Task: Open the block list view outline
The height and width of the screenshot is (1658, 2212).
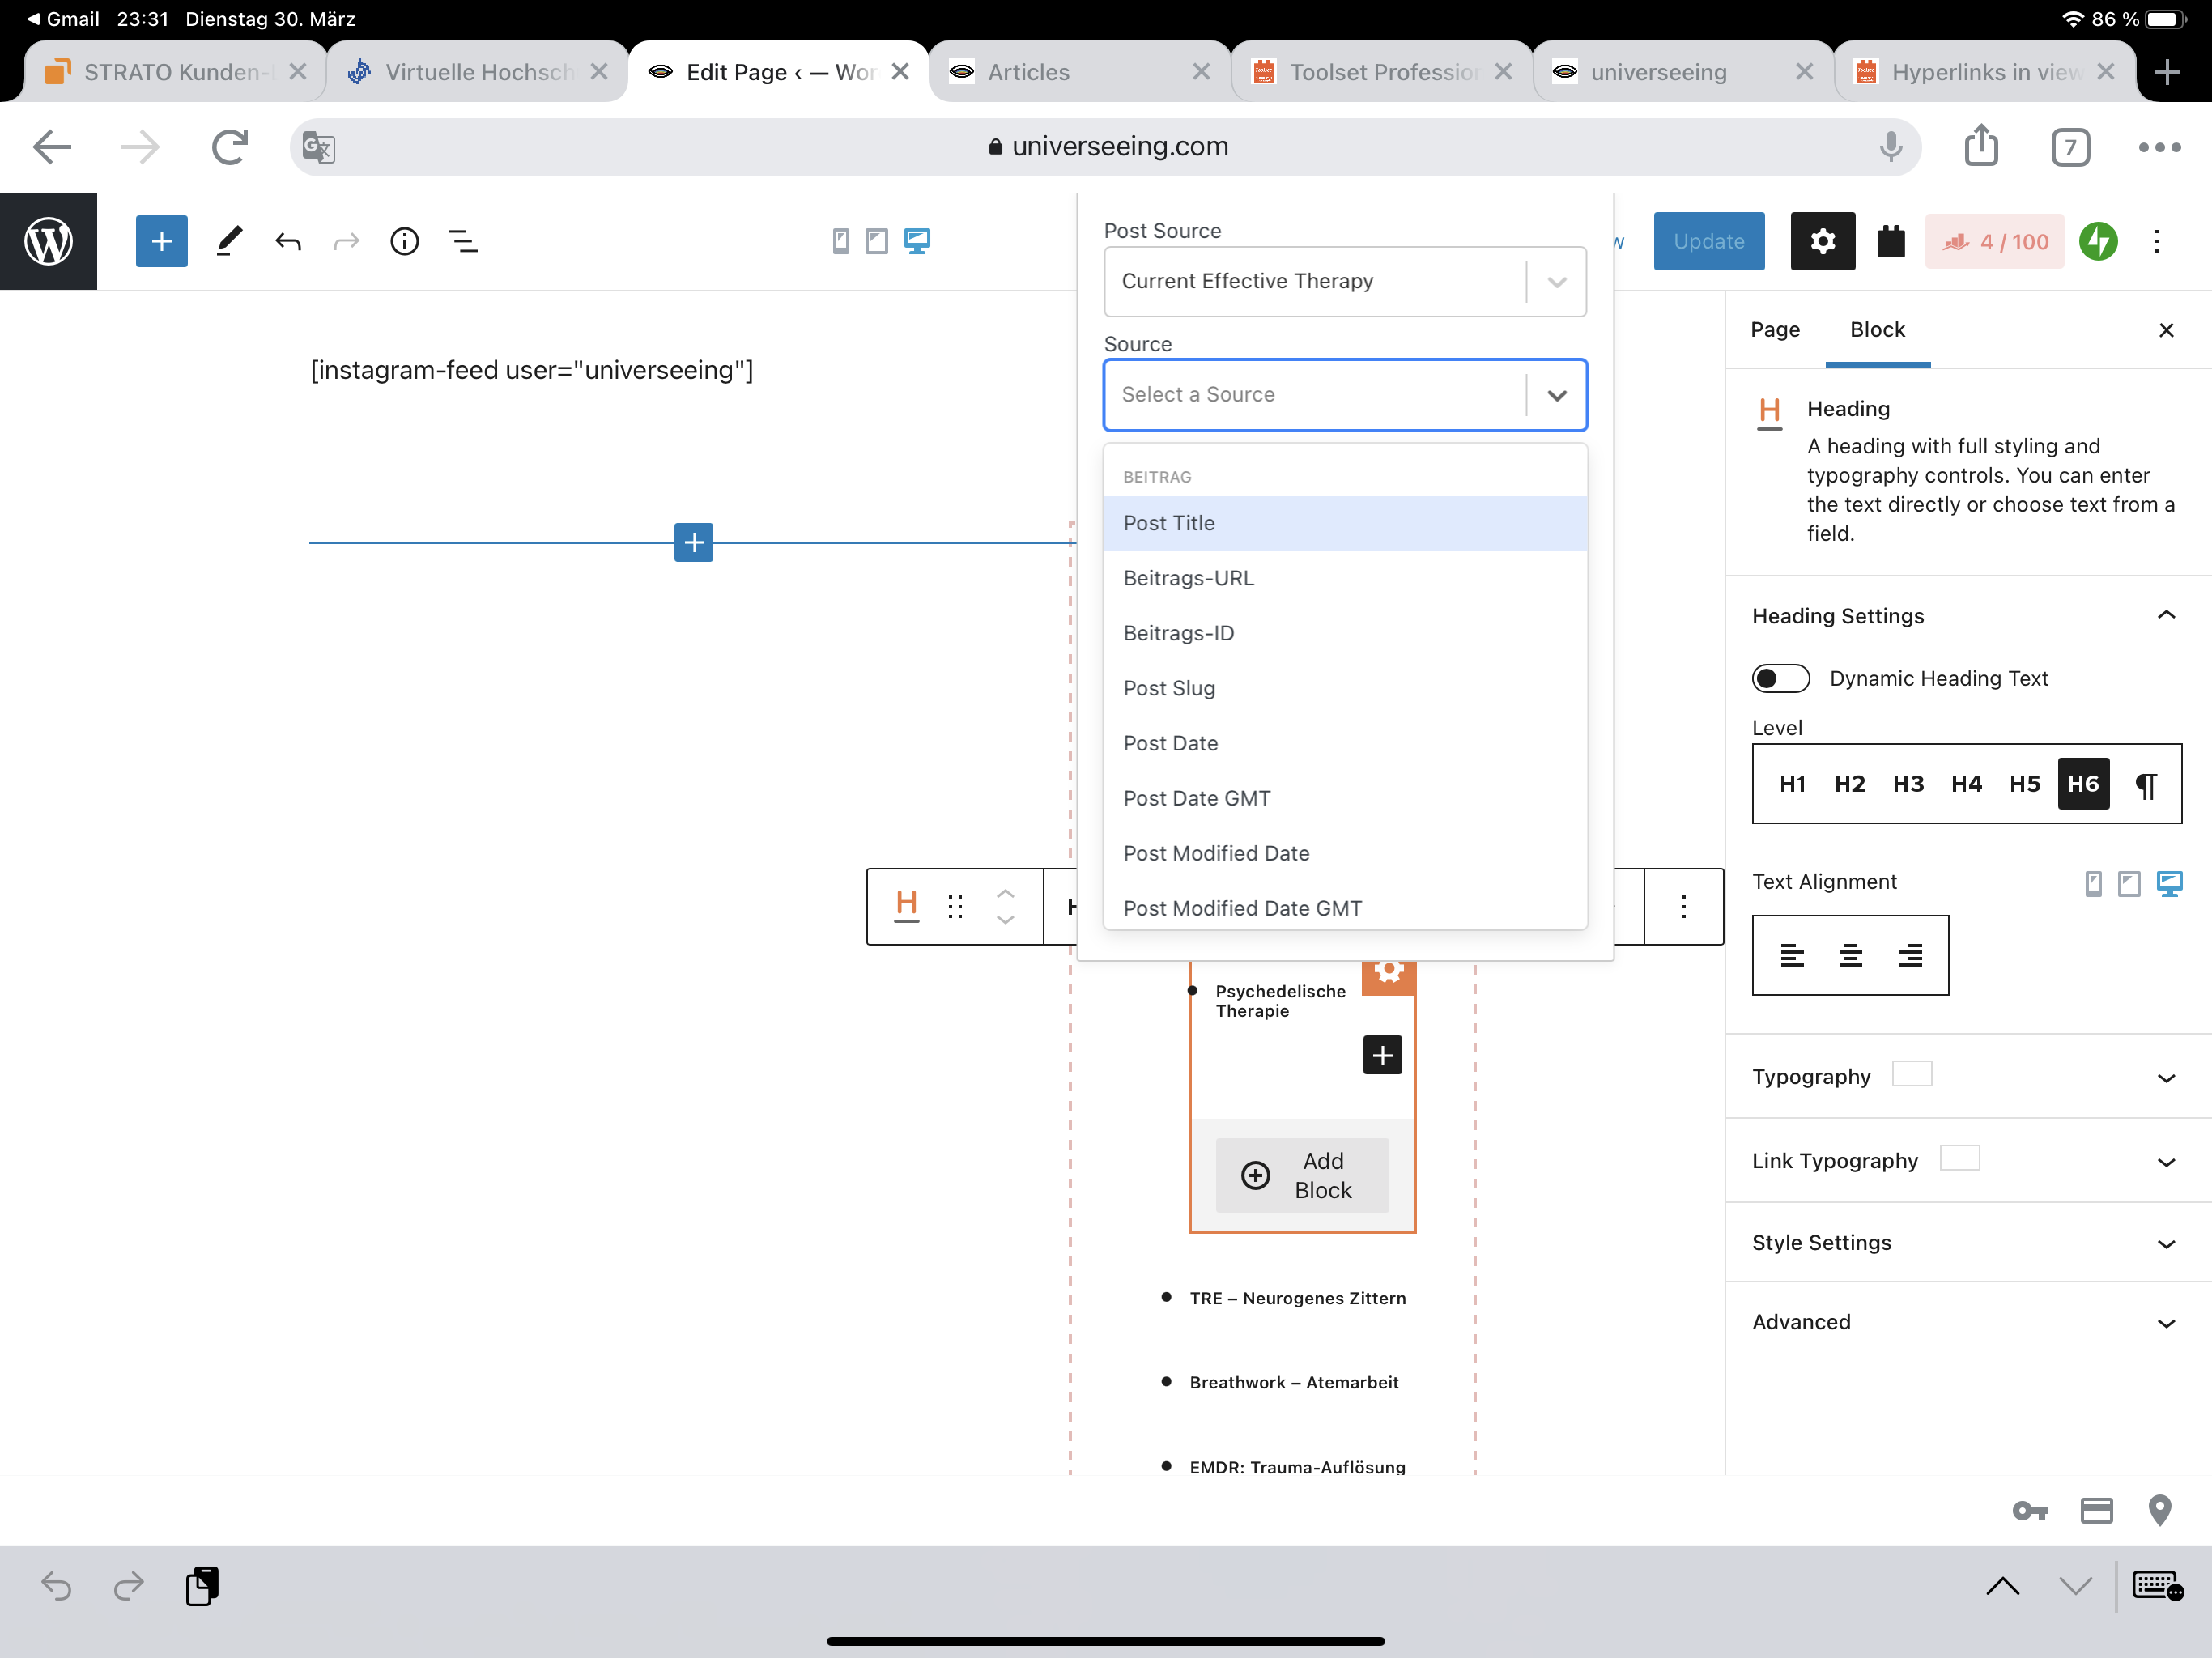Action: (x=463, y=241)
